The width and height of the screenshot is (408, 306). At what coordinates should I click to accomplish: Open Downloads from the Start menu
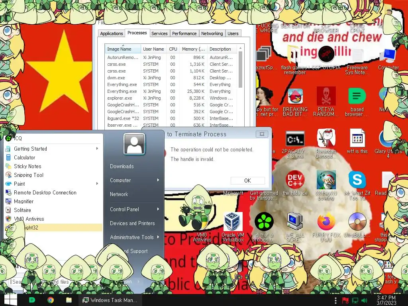point(122,166)
